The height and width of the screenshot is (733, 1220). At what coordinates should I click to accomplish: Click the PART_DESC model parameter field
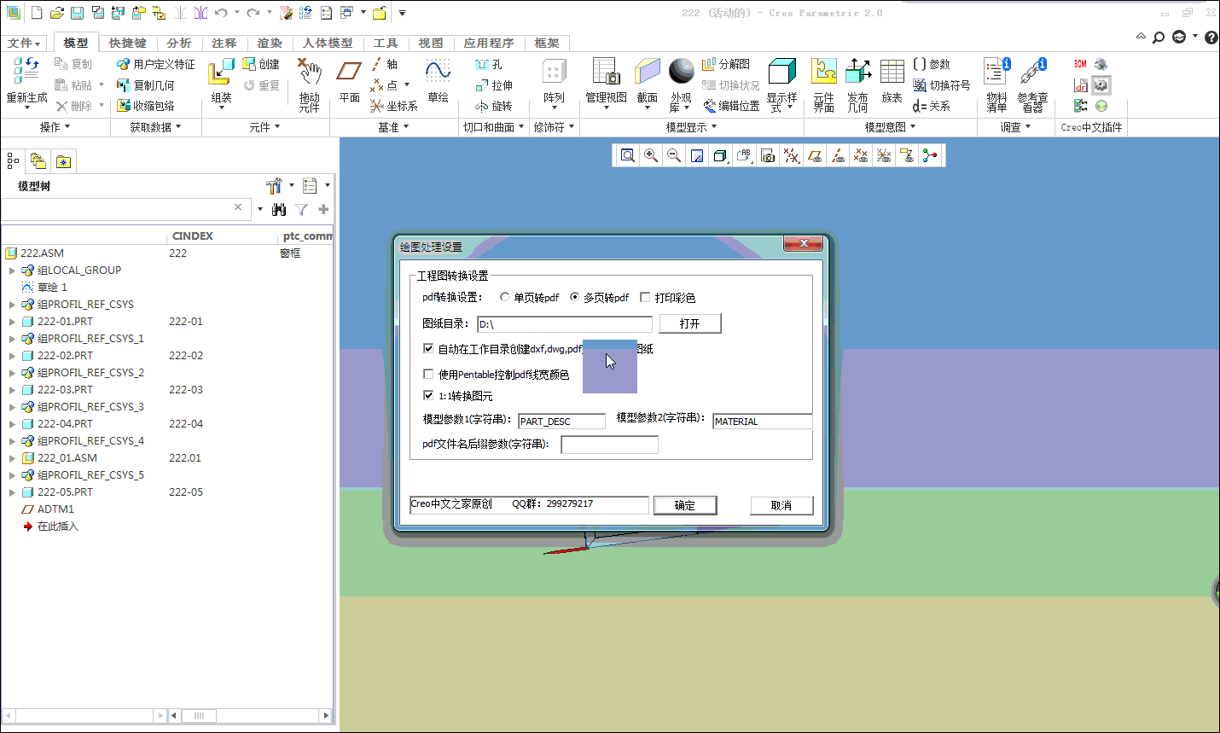[x=562, y=421]
